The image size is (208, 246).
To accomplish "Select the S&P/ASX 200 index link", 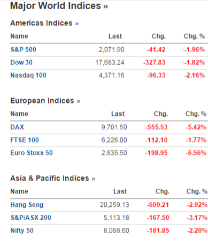I will pyautogui.click(x=31, y=218).
